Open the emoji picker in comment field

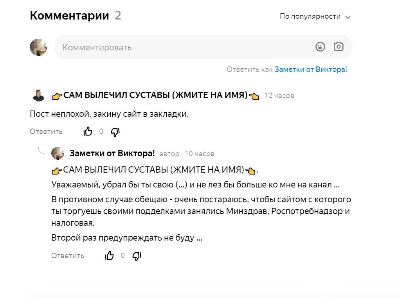321,46
